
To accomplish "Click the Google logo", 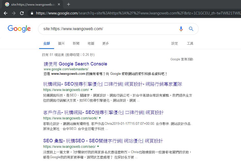I will tap(19, 29).
